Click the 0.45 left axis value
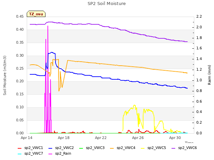 [20, 17]
